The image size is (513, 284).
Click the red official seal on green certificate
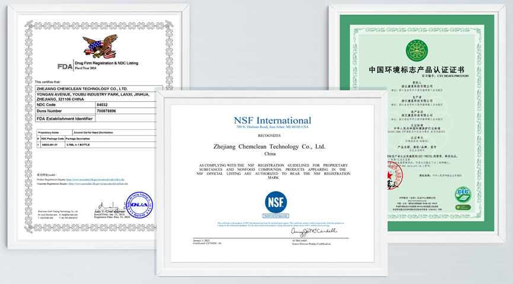coord(395,175)
